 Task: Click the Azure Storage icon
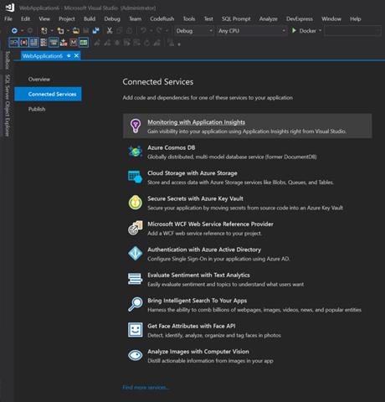(x=136, y=177)
